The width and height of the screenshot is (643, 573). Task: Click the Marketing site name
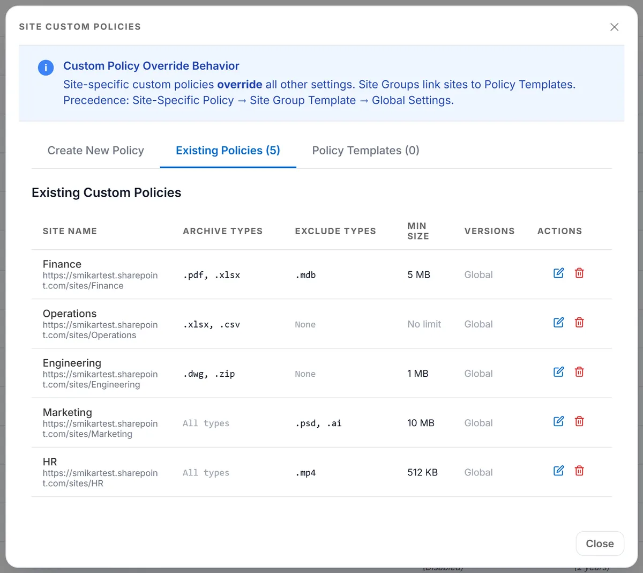pyautogui.click(x=68, y=412)
